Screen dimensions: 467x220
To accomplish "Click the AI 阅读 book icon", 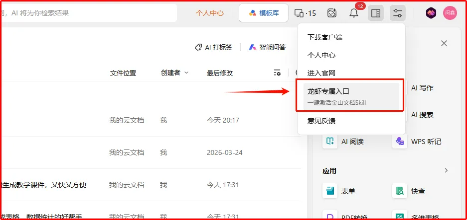I will pyautogui.click(x=330, y=142).
